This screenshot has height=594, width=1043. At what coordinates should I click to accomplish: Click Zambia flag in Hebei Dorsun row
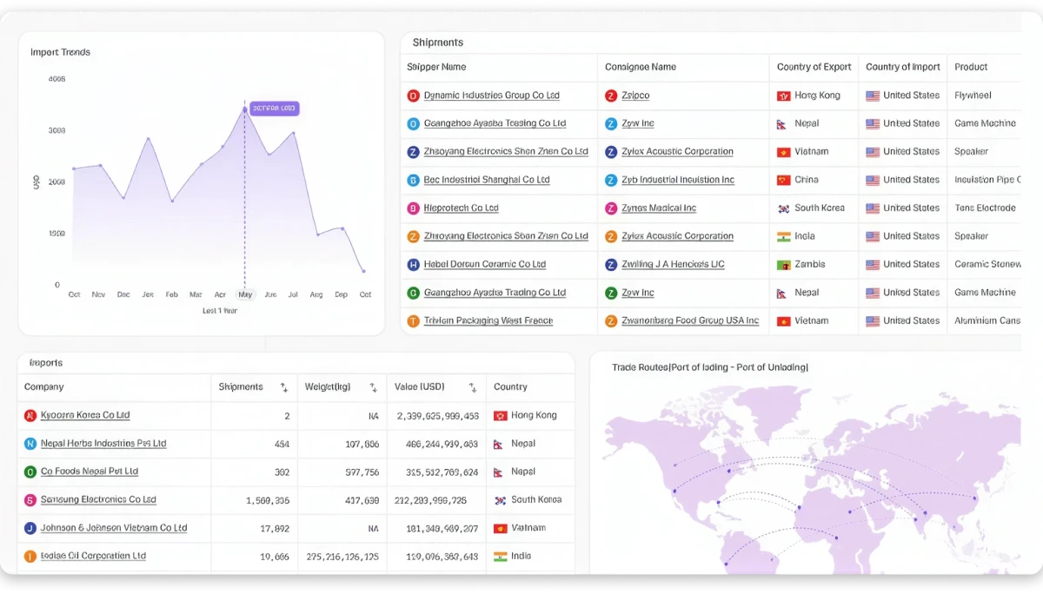[783, 265]
